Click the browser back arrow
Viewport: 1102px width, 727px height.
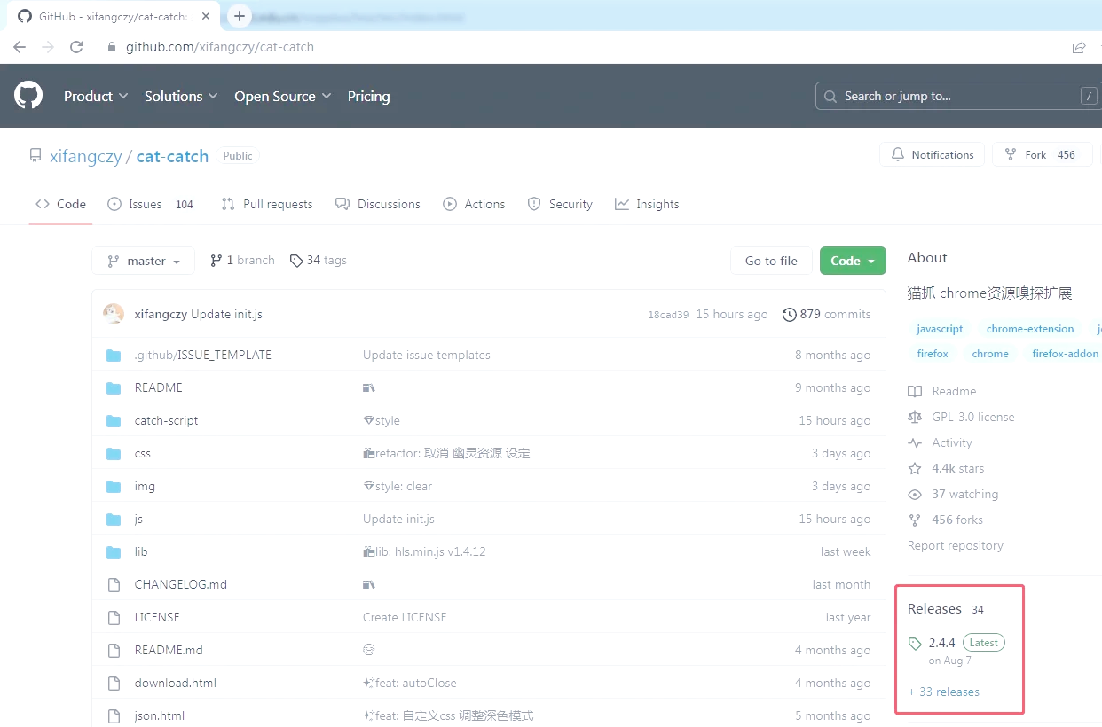(20, 47)
